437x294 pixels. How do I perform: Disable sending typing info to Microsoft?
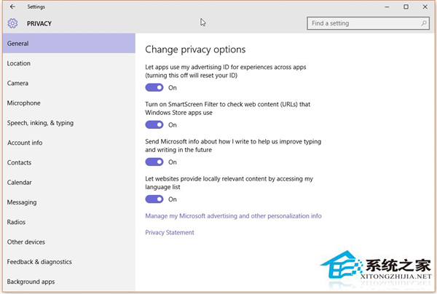tap(154, 162)
